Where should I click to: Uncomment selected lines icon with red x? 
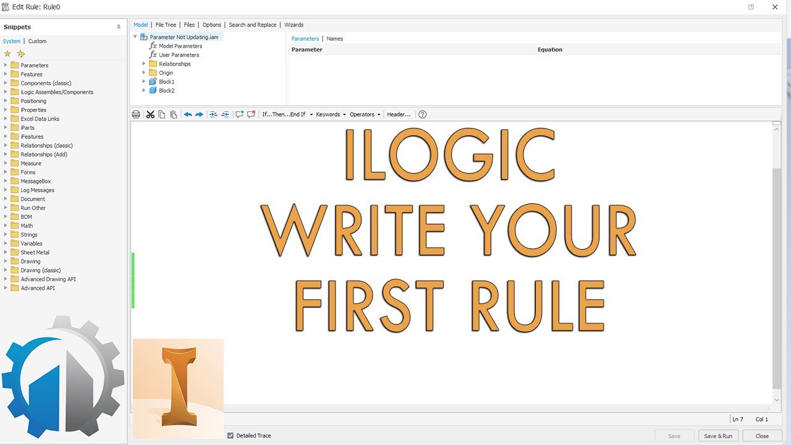[x=251, y=114]
